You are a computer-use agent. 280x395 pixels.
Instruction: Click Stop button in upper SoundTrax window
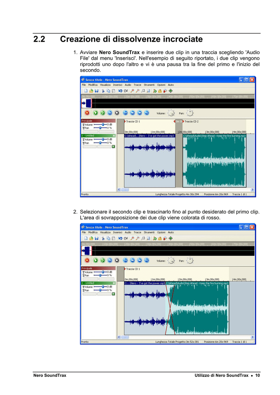(x=117, y=113)
